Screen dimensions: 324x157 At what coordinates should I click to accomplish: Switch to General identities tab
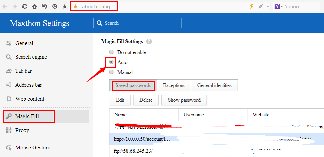pyautogui.click(x=214, y=85)
